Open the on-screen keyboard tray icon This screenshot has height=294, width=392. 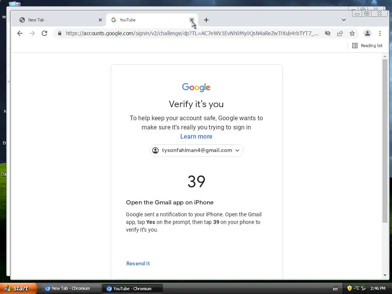(x=335, y=289)
